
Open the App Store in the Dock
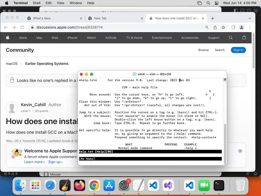point(109,185)
